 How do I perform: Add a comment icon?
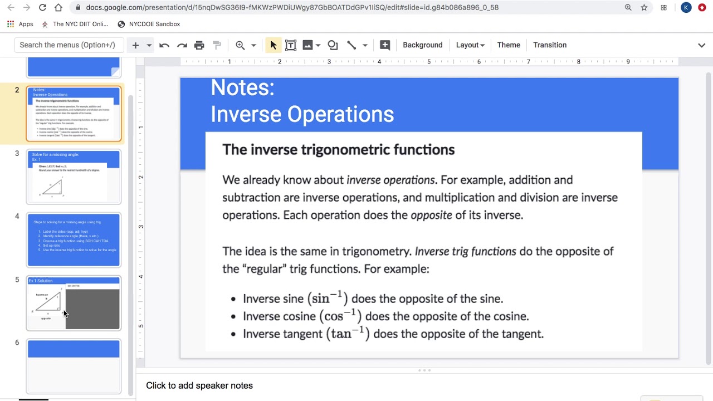(385, 45)
